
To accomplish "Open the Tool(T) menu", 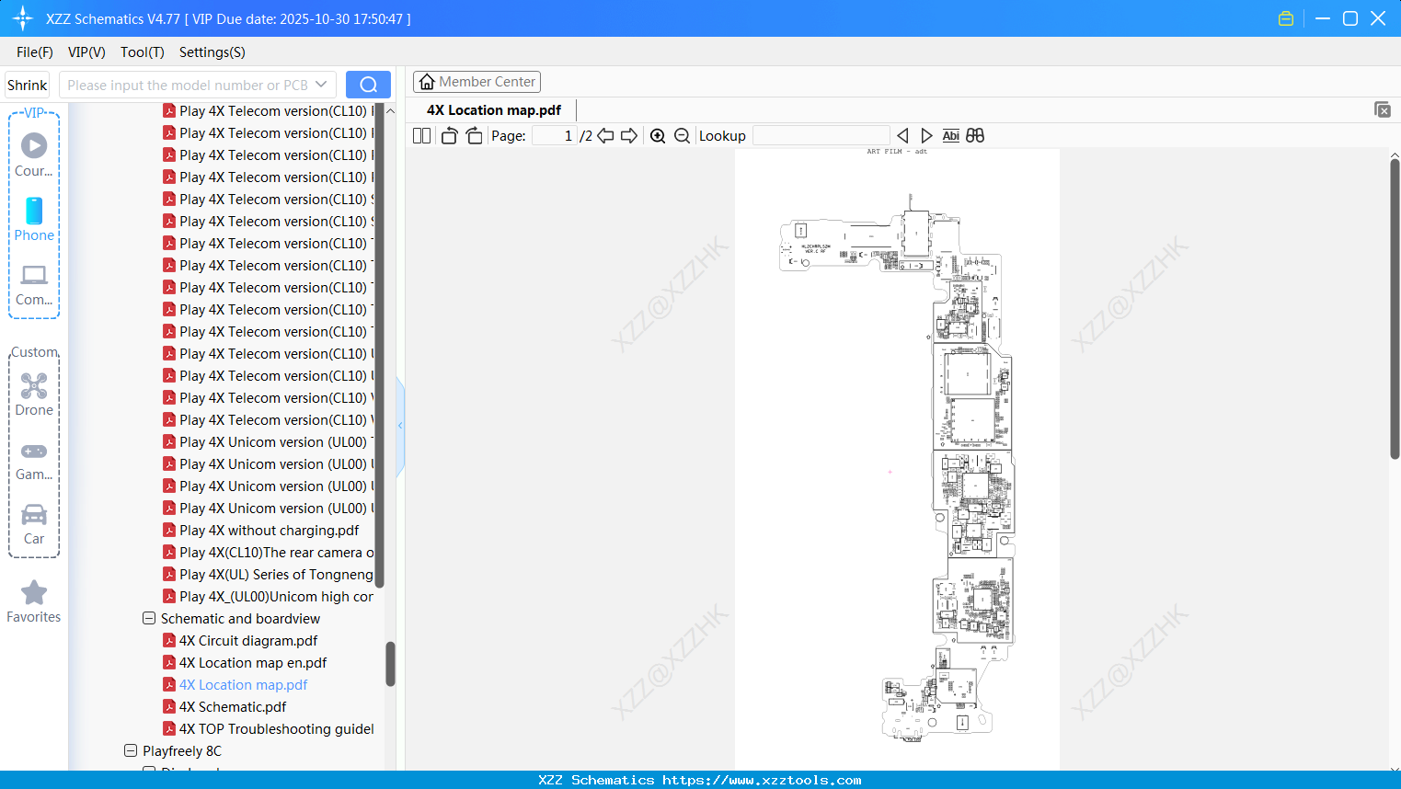I will 143,52.
